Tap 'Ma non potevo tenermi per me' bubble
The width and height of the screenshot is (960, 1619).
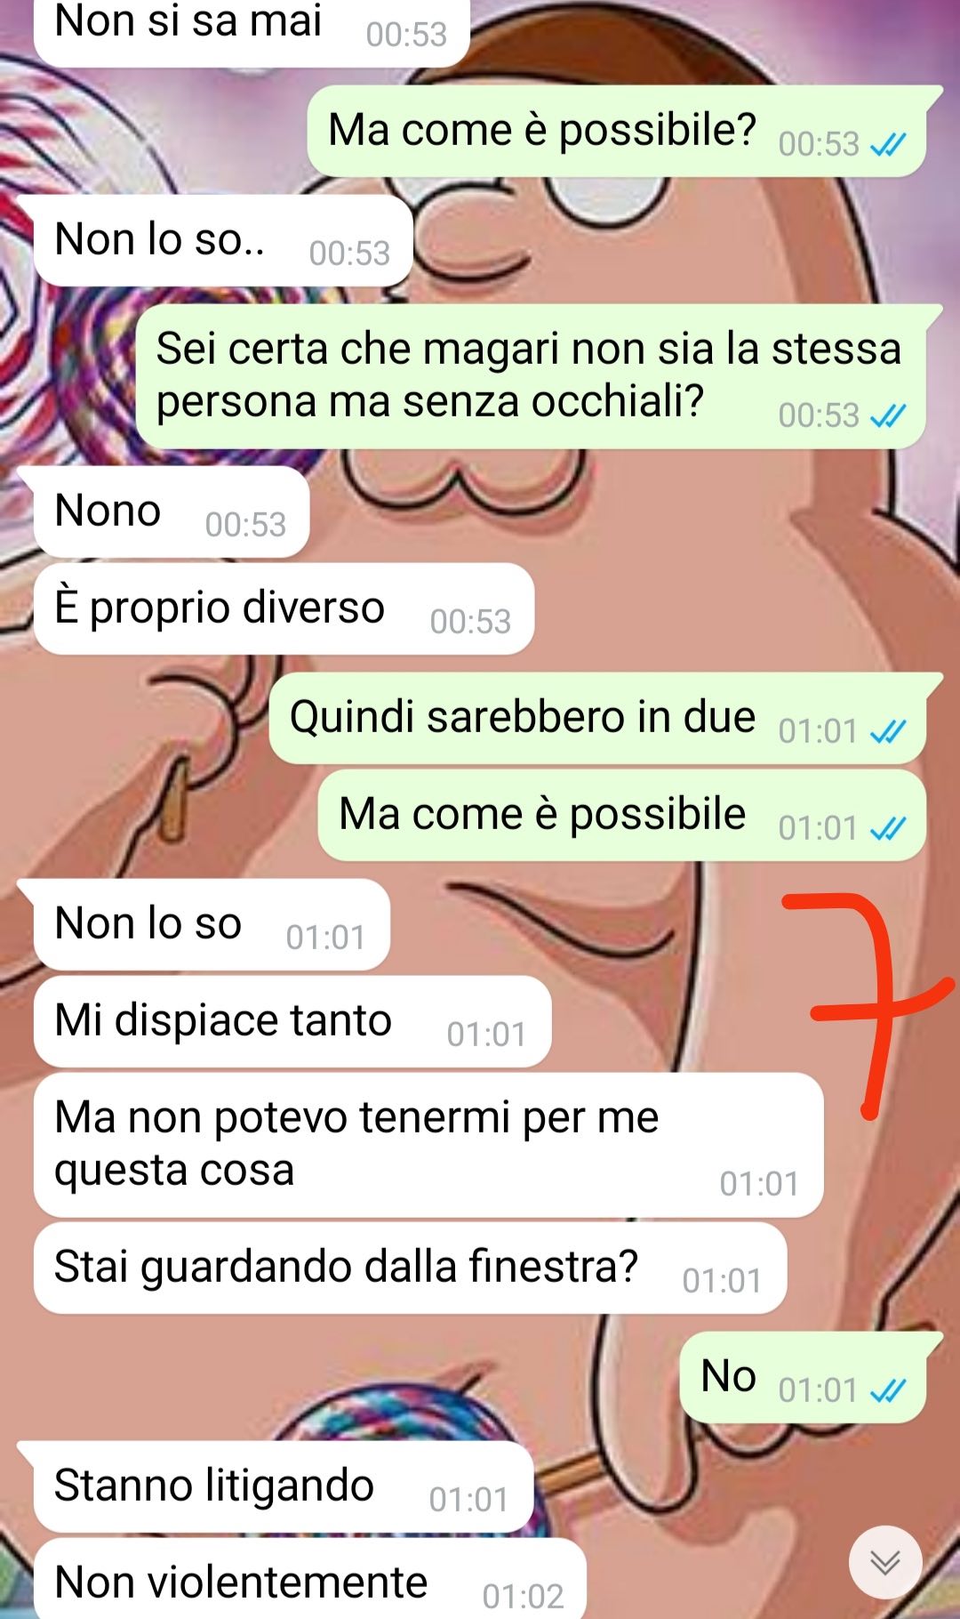(x=428, y=1145)
